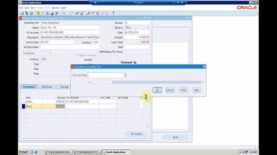
Task: Switch to the Accounting tab
Action: 29,87
